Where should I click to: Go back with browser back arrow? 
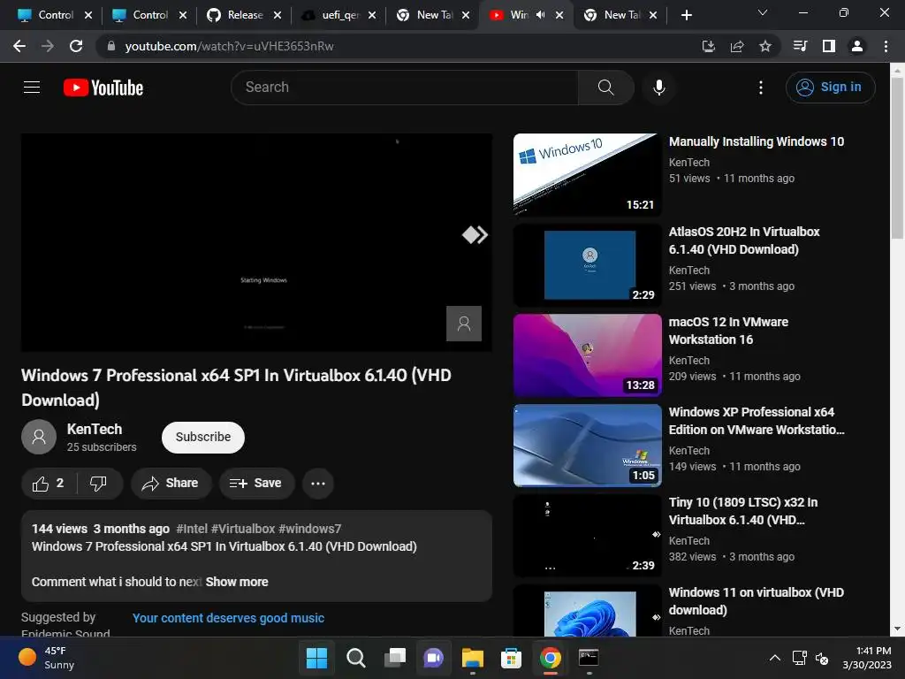[19, 46]
